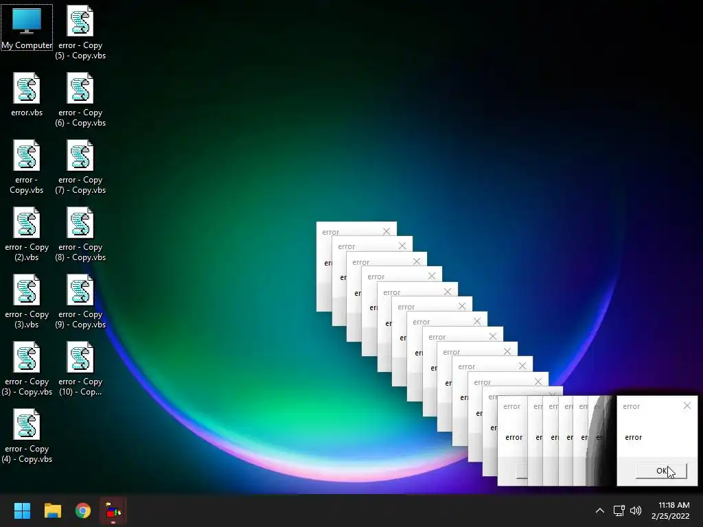Select error - Copy (5) - Copy.vbs icon

(x=80, y=32)
